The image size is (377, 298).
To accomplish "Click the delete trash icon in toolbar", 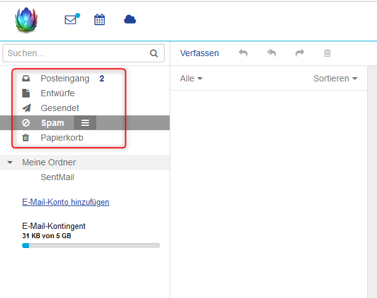I will pyautogui.click(x=327, y=53).
